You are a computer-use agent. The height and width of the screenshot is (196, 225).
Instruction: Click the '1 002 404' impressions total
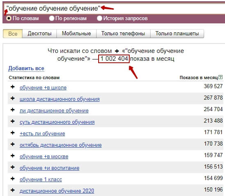click(x=114, y=59)
